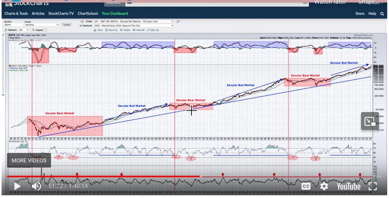Screen dimensions: 389x198
Task: Go to next chart with right arrow
Action: click(178, 21)
